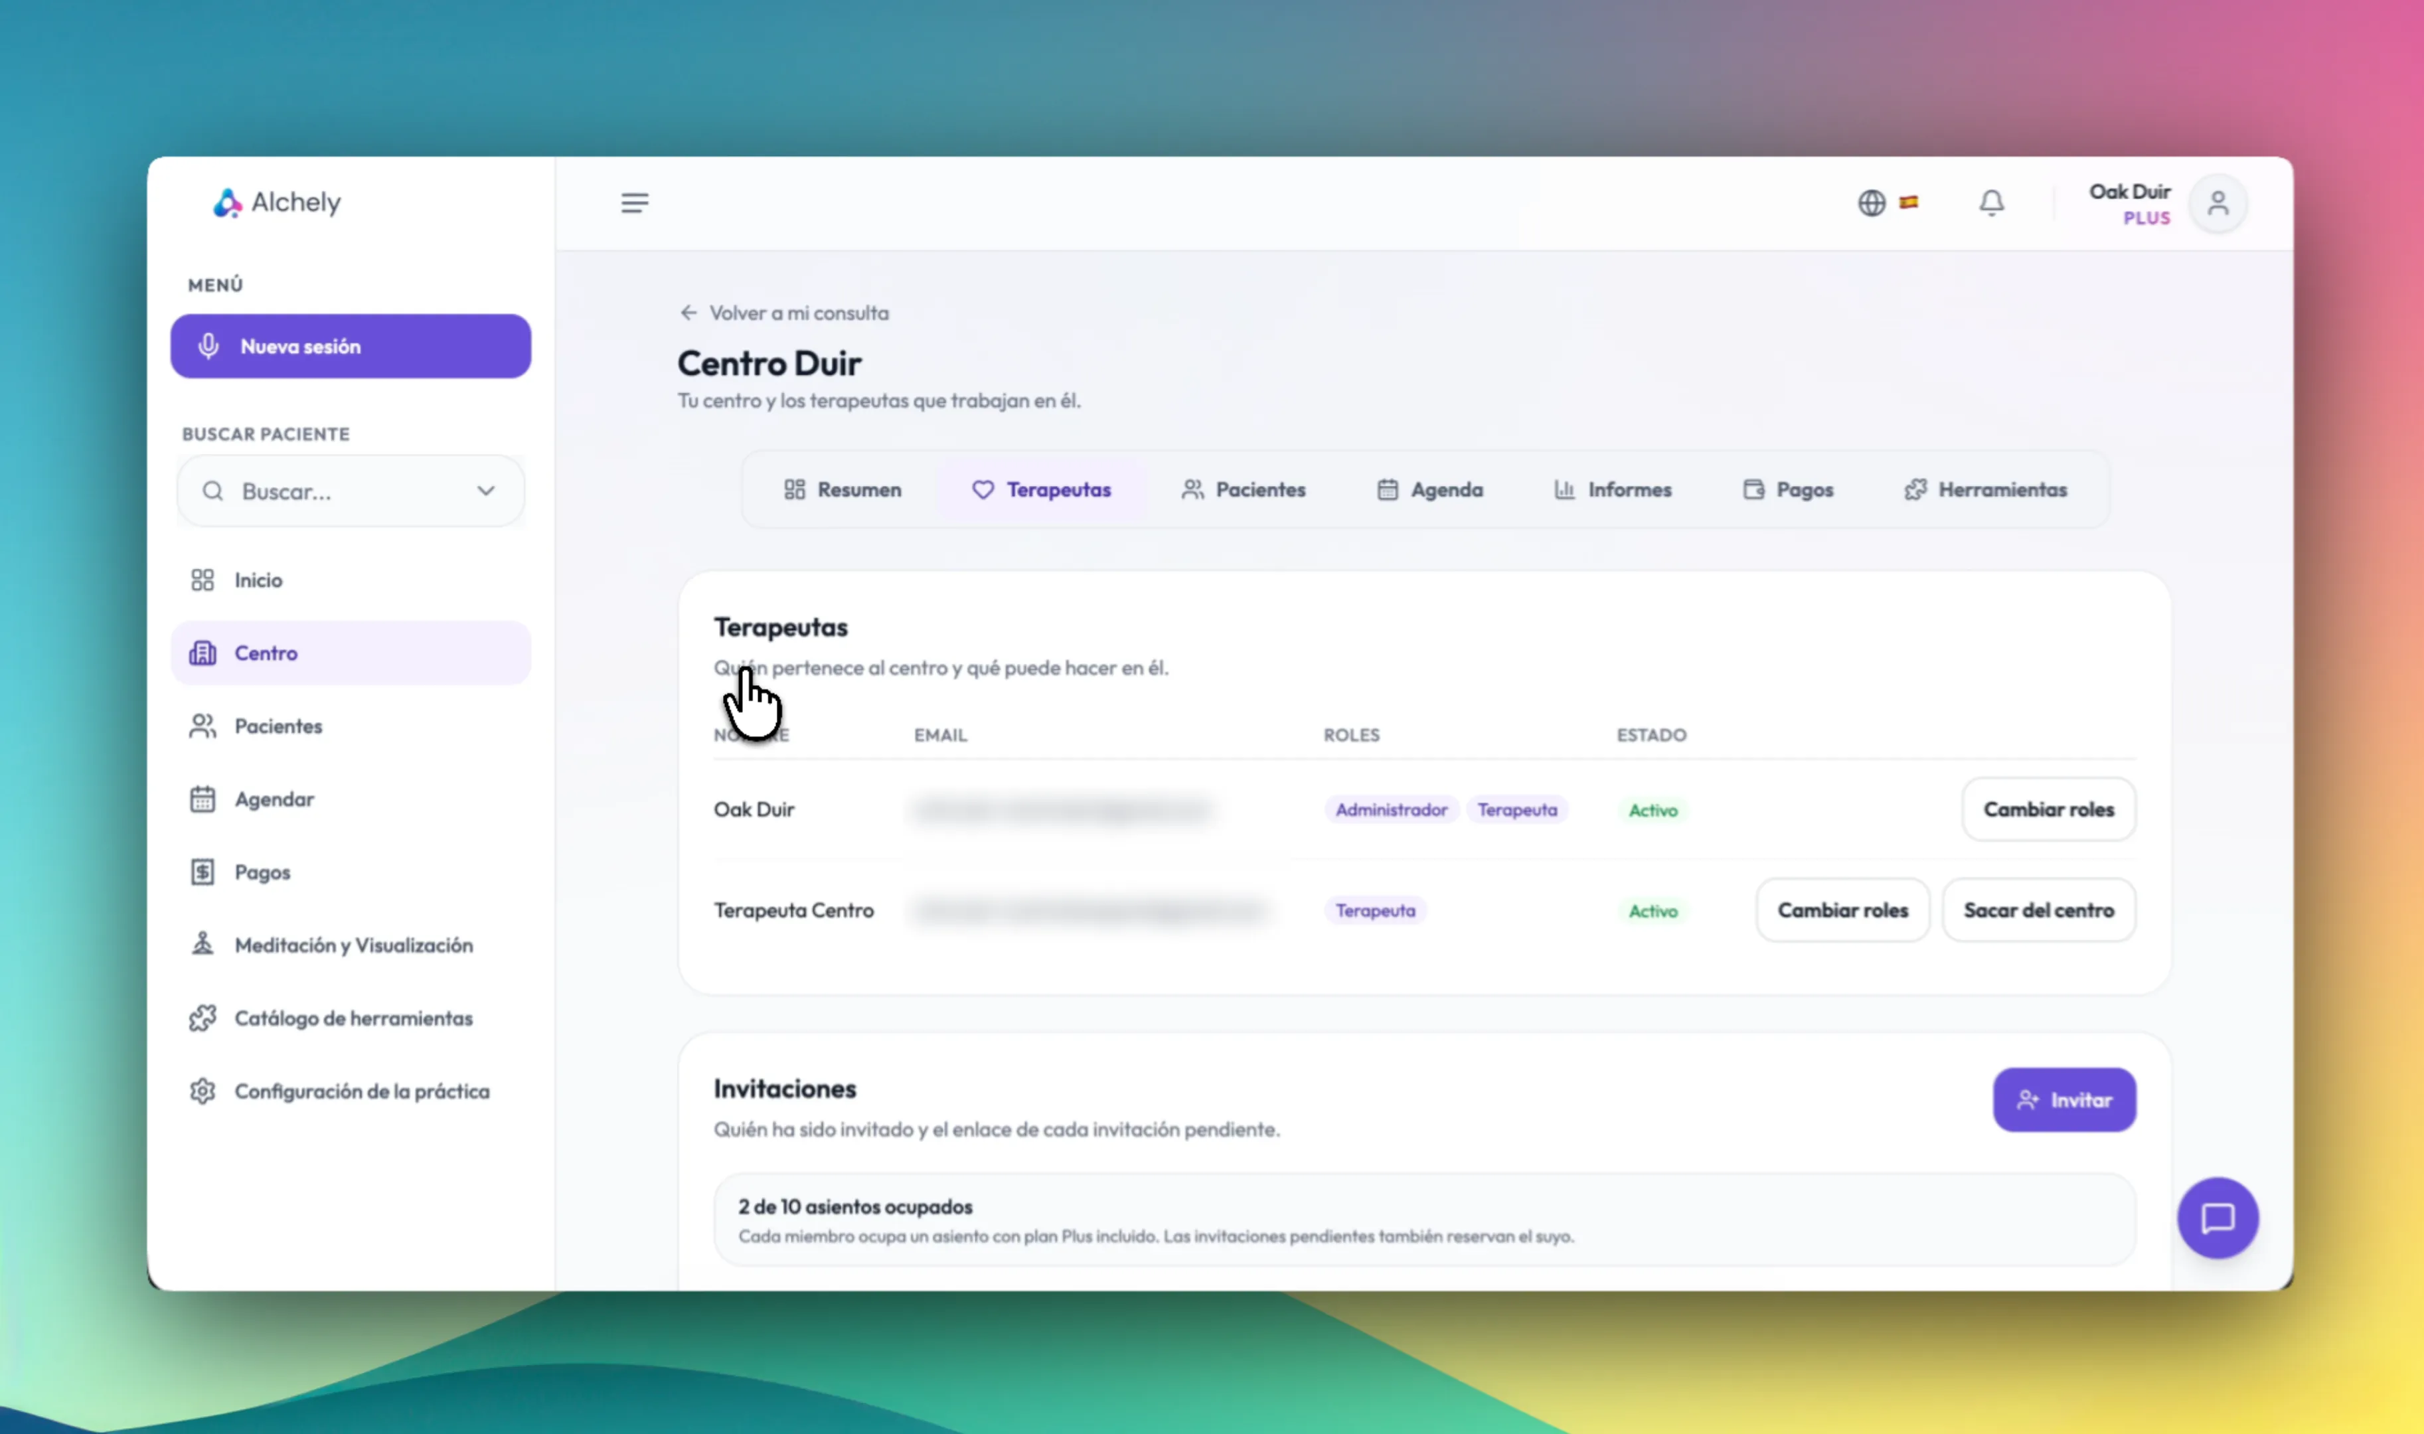Viewport: 2424px width, 1434px height.
Task: Click the 2 de 10 asientos ocupados text
Action: [855, 1207]
